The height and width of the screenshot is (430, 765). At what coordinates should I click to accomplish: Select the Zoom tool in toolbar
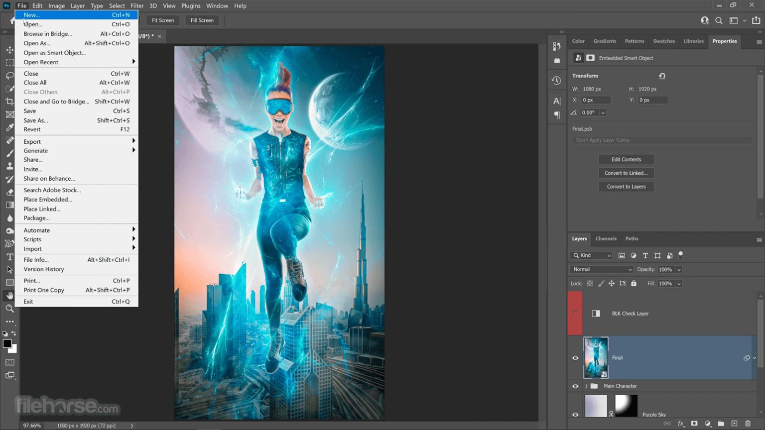pos(9,309)
